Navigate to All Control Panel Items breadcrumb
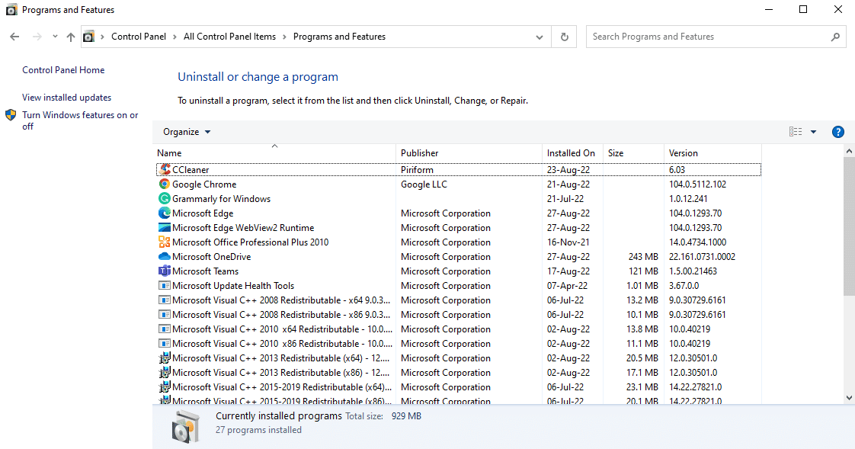The image size is (855, 449). pos(229,37)
